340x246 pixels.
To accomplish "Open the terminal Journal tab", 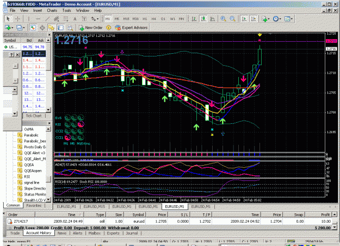I will click(132, 233).
